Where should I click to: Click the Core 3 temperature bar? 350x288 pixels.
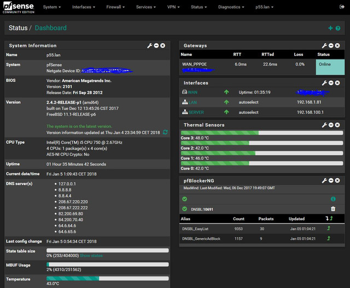(x=262, y=133)
